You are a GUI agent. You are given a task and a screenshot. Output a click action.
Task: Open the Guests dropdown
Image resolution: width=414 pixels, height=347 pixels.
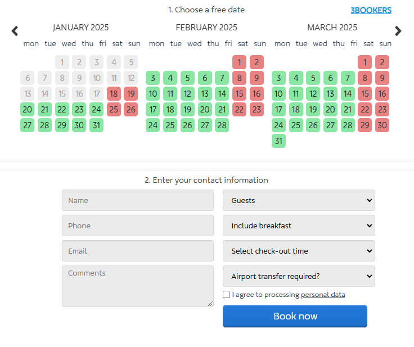coord(299,200)
